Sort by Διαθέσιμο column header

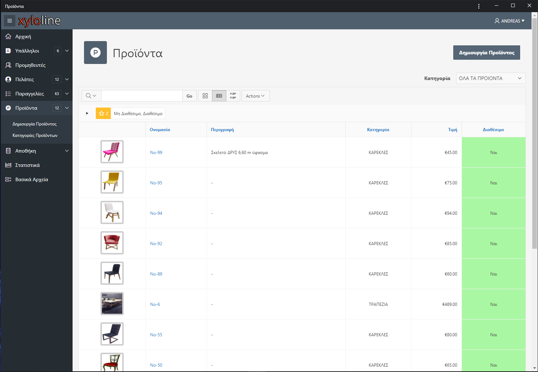click(493, 130)
